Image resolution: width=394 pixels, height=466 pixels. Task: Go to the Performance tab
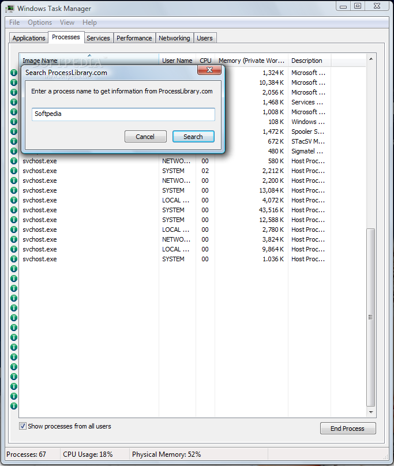tap(134, 38)
